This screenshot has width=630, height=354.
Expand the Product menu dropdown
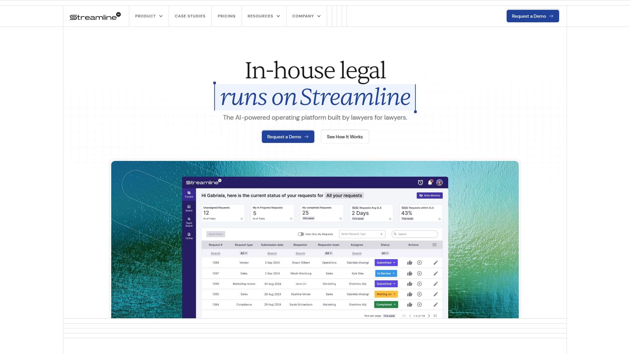point(149,16)
